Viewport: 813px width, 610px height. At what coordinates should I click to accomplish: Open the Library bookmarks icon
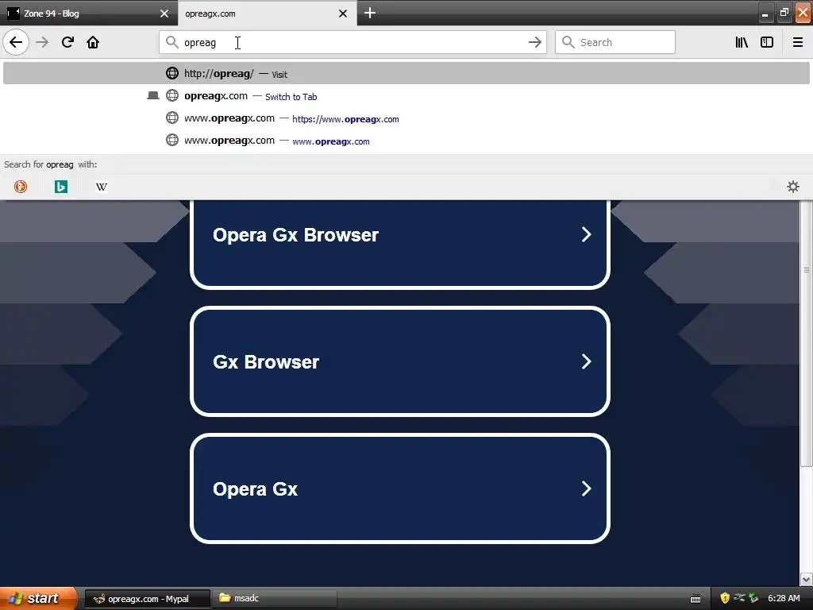coord(742,42)
